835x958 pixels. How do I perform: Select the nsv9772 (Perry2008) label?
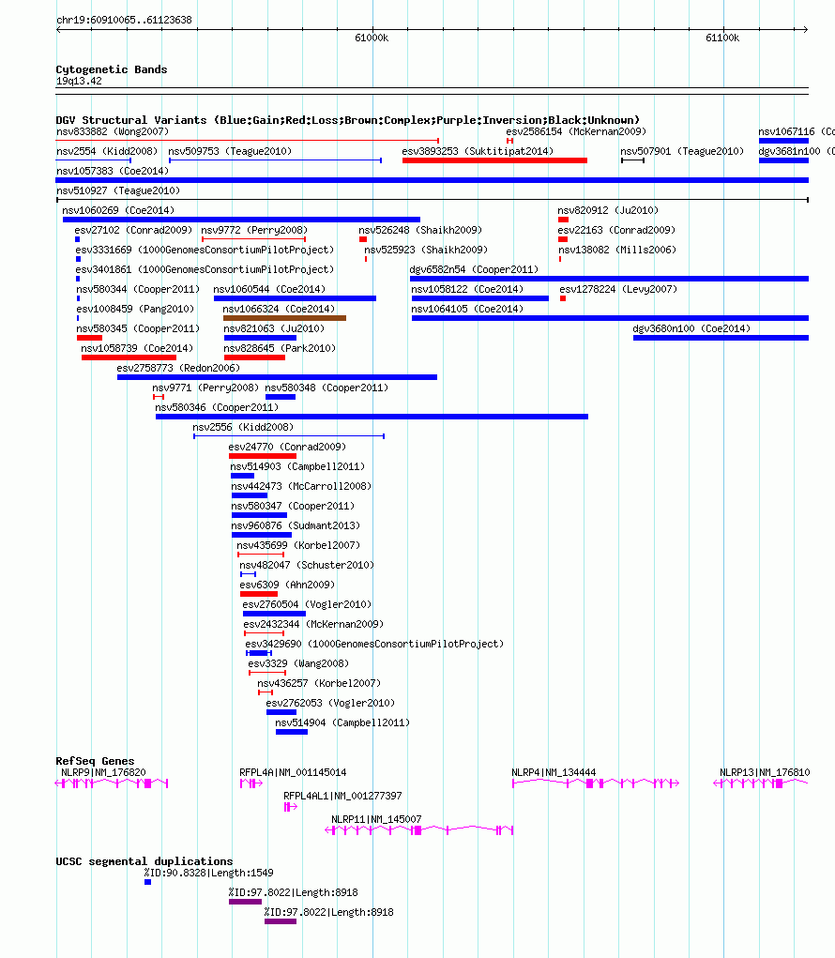click(x=254, y=230)
